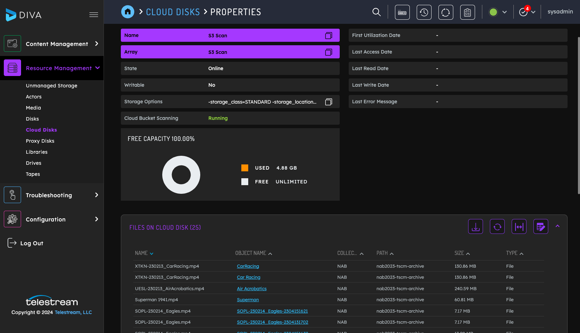
Task: Open the Superman object link
Action: pyautogui.click(x=248, y=300)
